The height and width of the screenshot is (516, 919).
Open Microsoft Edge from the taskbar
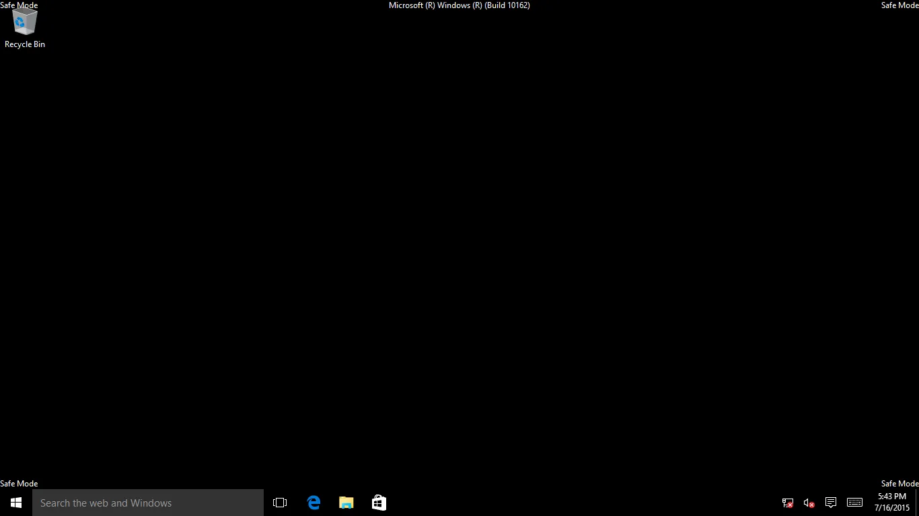point(314,502)
